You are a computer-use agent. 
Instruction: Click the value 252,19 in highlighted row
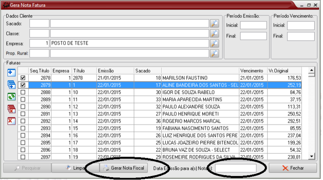coord(294,85)
